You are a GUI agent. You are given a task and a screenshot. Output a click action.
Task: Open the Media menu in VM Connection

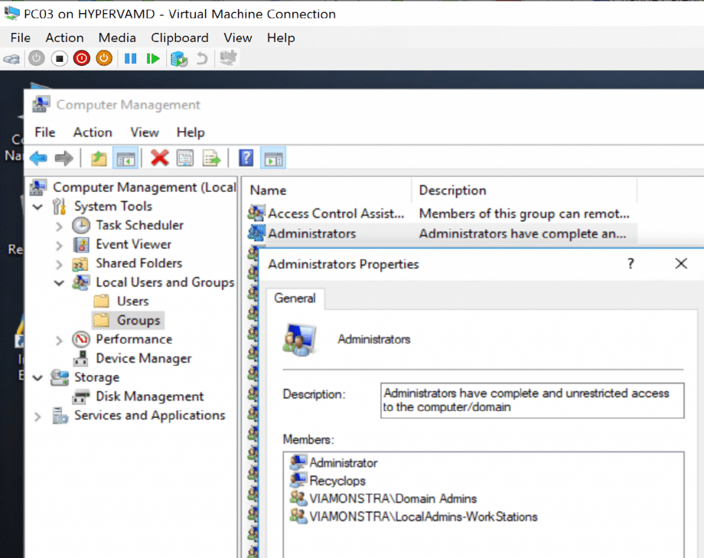(117, 38)
